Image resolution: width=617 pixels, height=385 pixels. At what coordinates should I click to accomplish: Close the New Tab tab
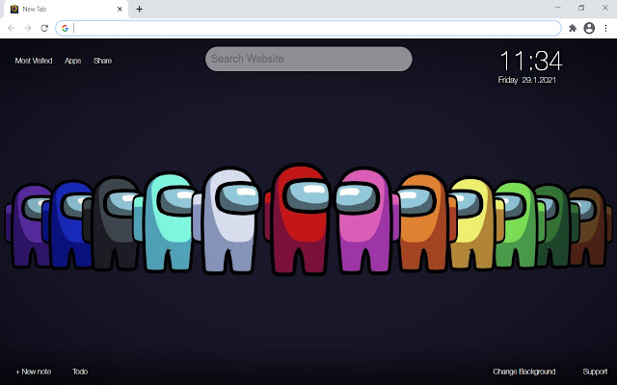pos(120,9)
